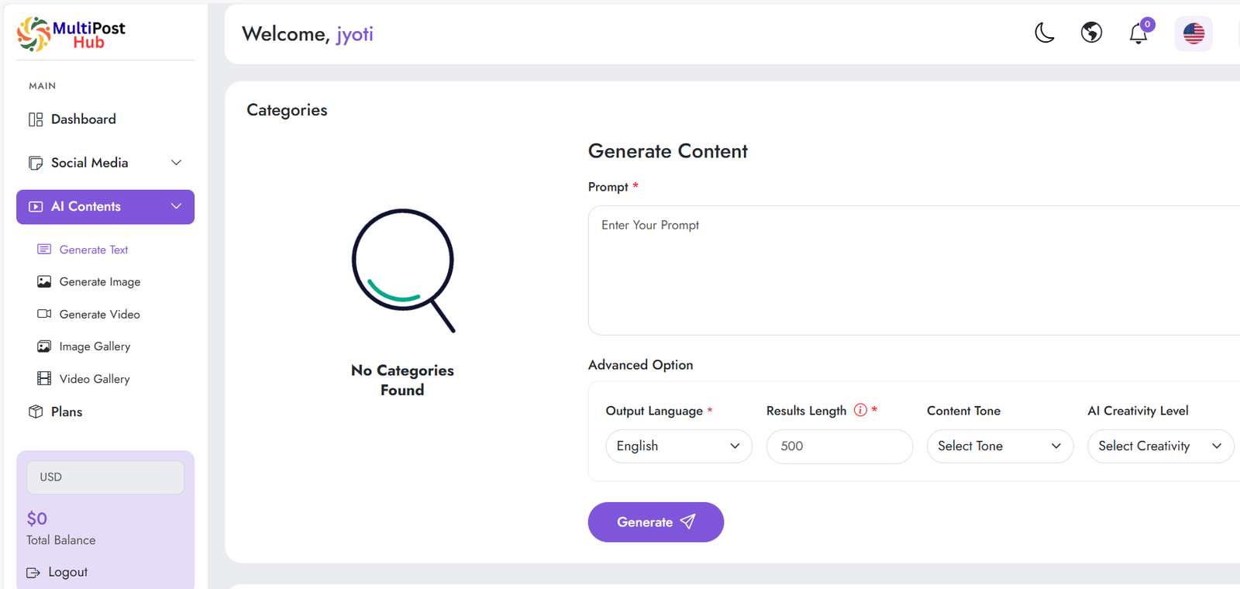Open the Output Language dropdown
Viewport: 1240px width, 589px height.
[678, 446]
